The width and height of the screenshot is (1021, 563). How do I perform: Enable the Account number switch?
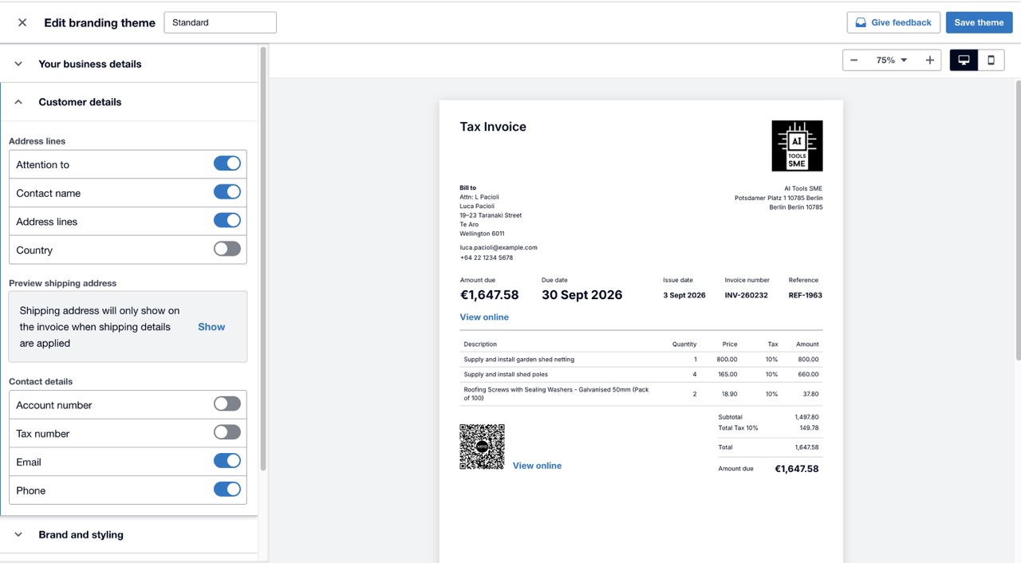point(227,404)
